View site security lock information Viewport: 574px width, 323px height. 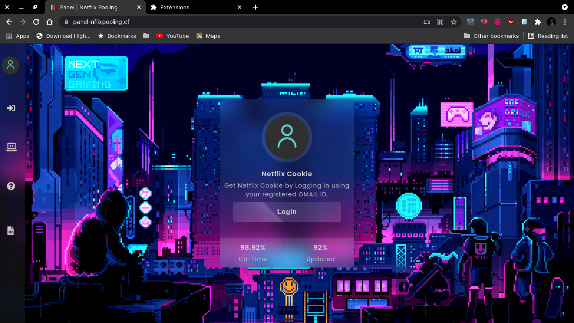coord(66,22)
